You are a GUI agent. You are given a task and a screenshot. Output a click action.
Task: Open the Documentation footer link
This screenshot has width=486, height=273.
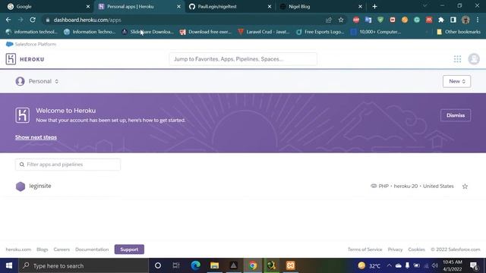92,249
